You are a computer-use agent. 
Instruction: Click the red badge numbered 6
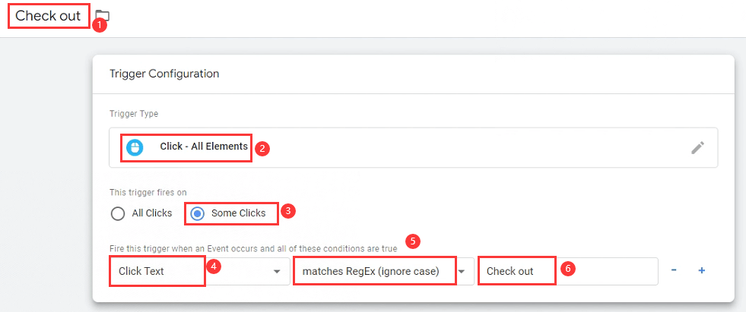point(567,269)
